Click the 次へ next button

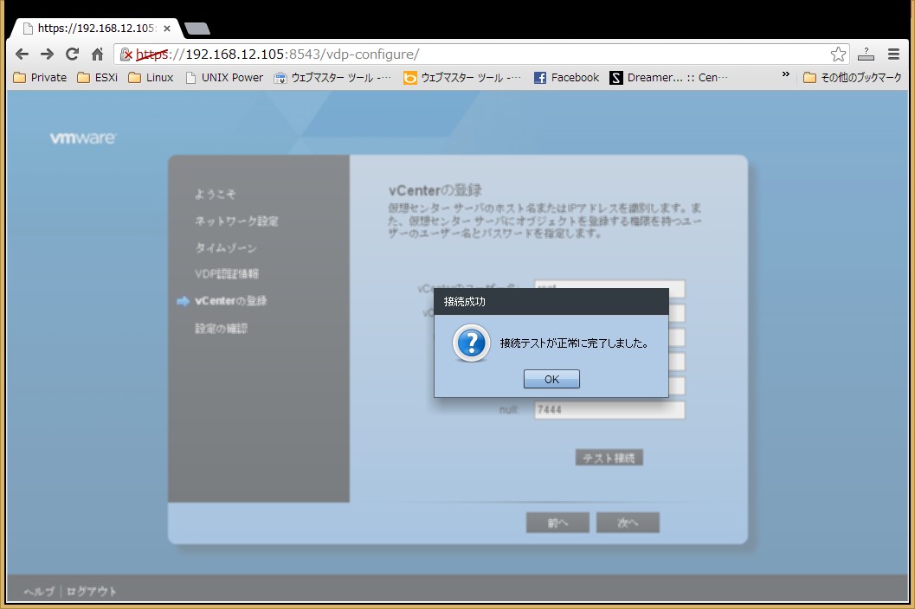[x=628, y=522]
